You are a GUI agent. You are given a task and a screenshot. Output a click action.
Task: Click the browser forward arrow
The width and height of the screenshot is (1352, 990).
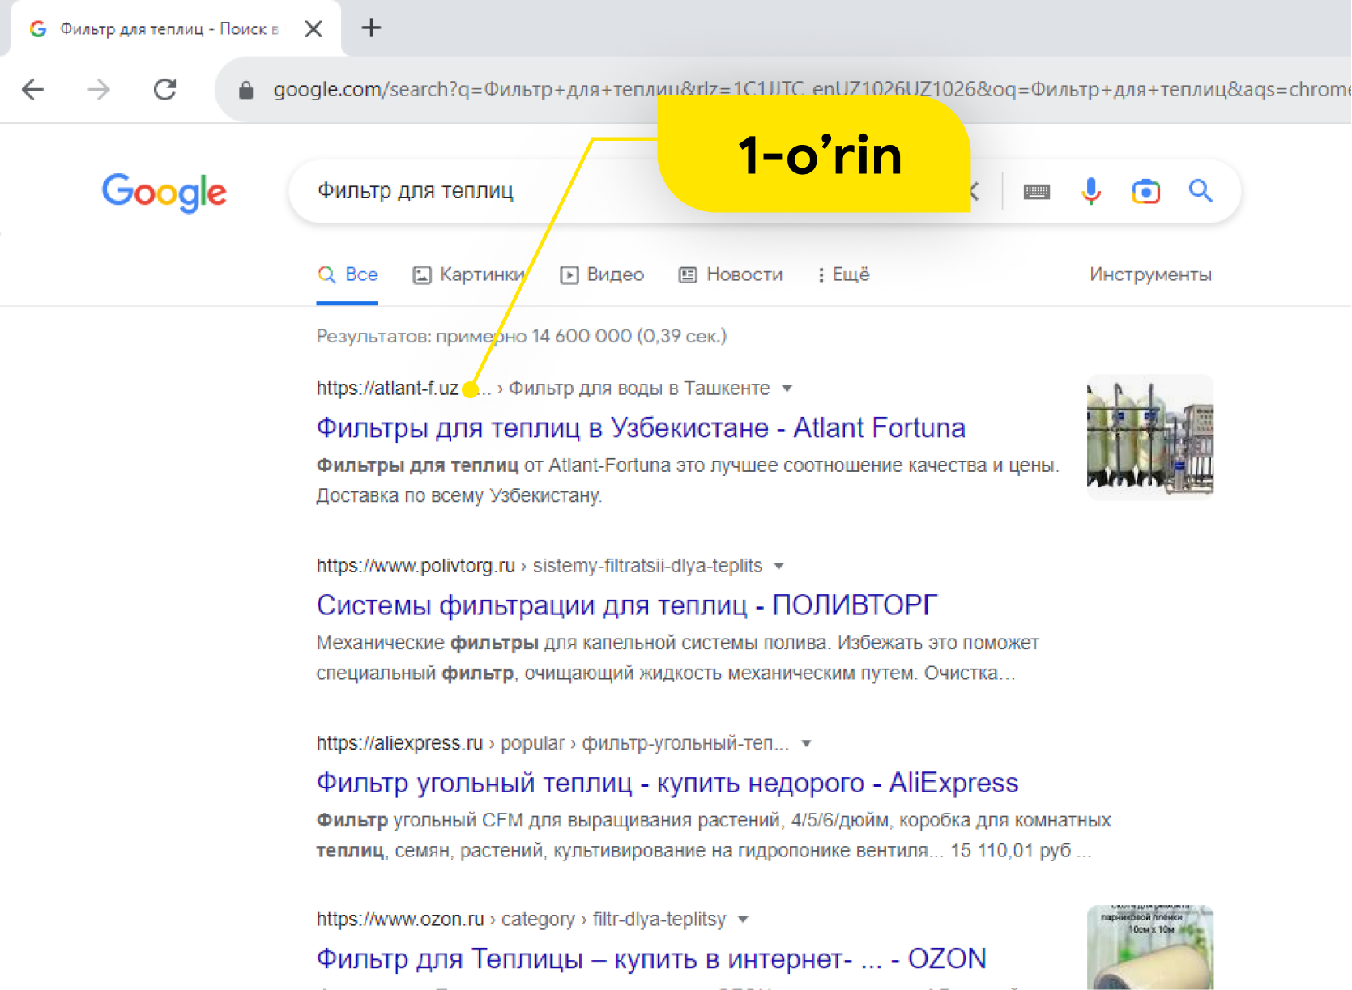[99, 89]
